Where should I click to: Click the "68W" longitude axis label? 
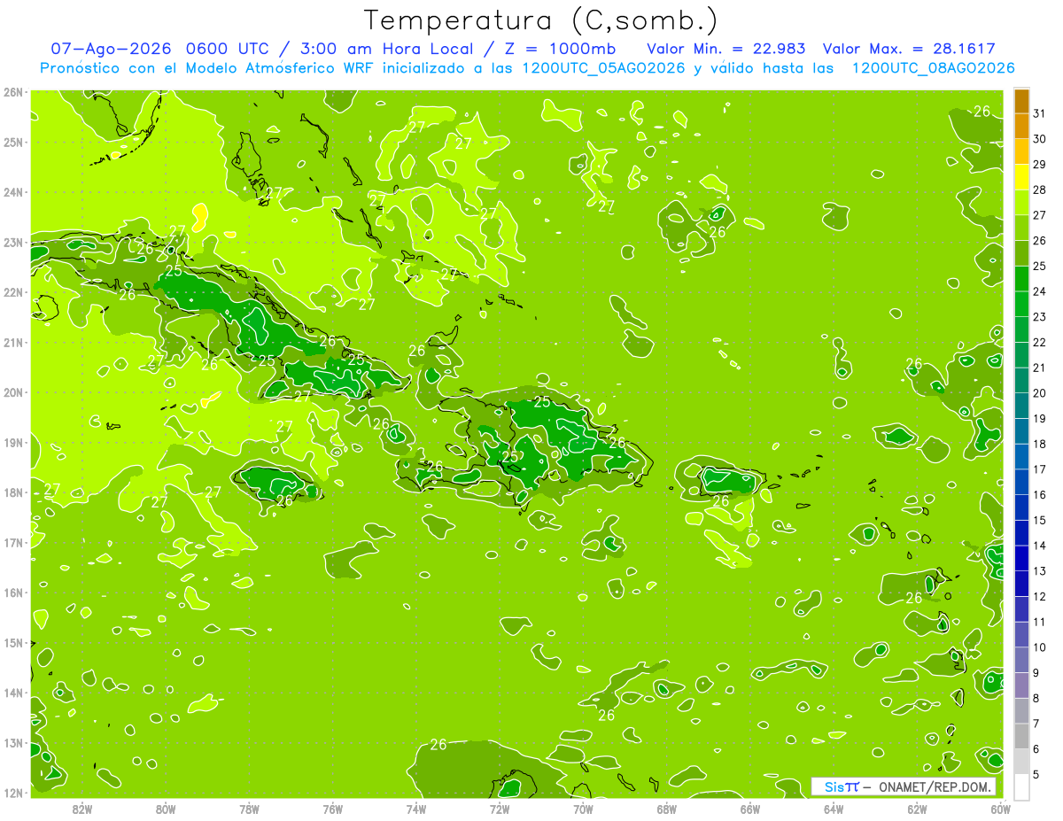[x=666, y=809]
